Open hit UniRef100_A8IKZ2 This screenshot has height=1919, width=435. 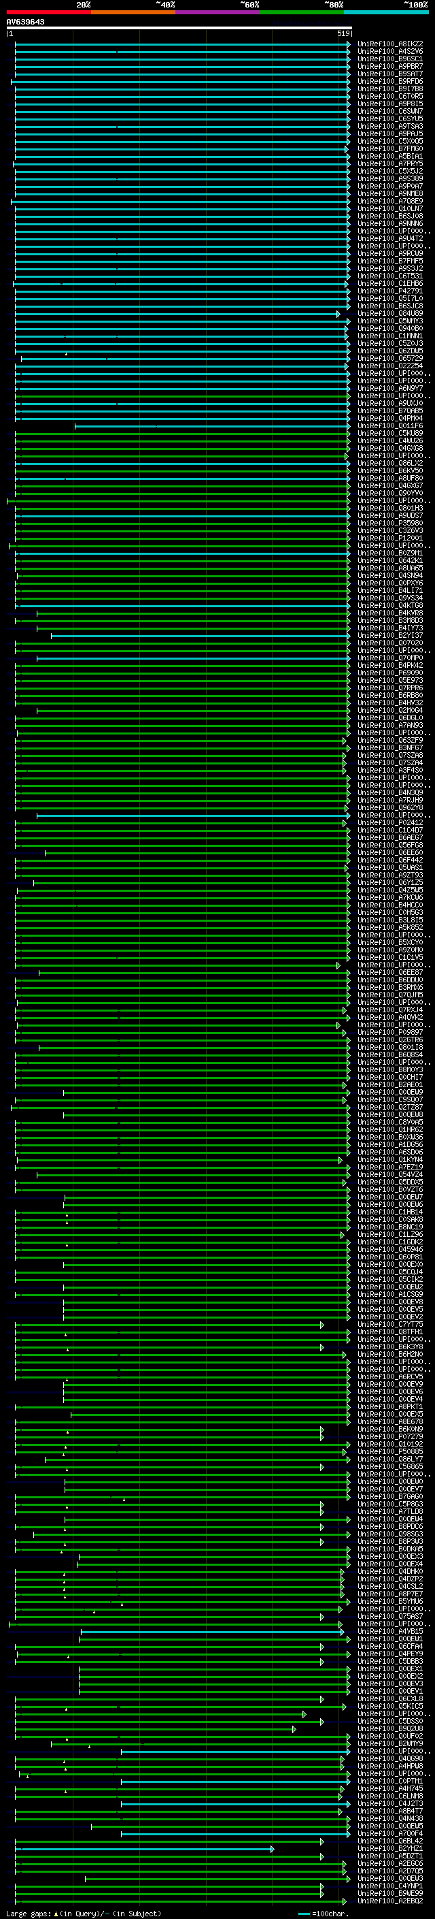390,44
